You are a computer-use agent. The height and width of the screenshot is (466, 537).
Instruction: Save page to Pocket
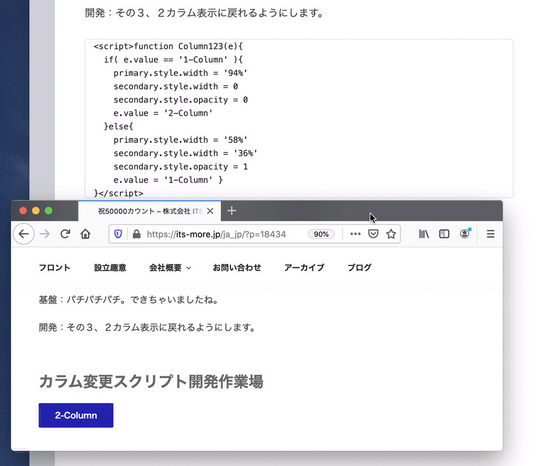pyautogui.click(x=373, y=234)
